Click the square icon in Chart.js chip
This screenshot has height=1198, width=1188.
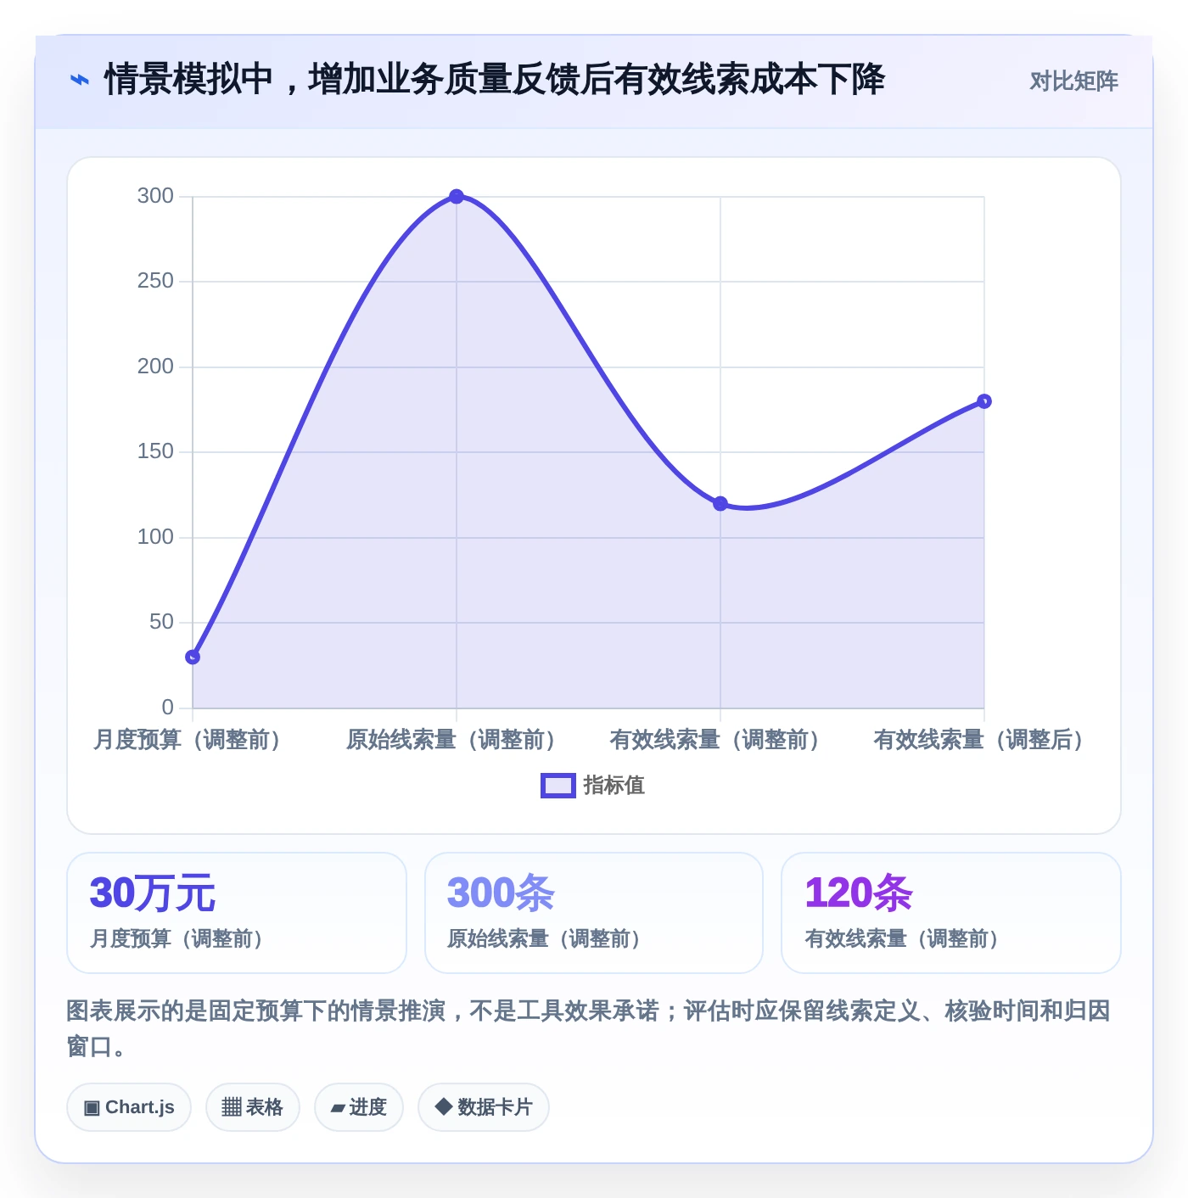coord(92,1108)
